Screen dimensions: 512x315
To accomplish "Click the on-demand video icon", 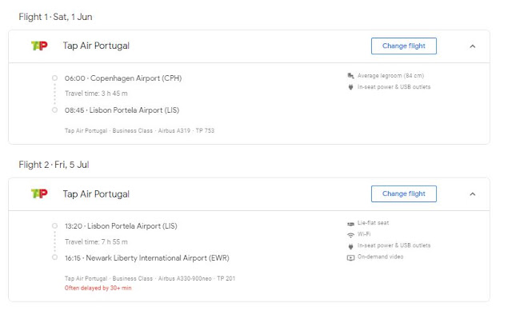I will point(350,258).
